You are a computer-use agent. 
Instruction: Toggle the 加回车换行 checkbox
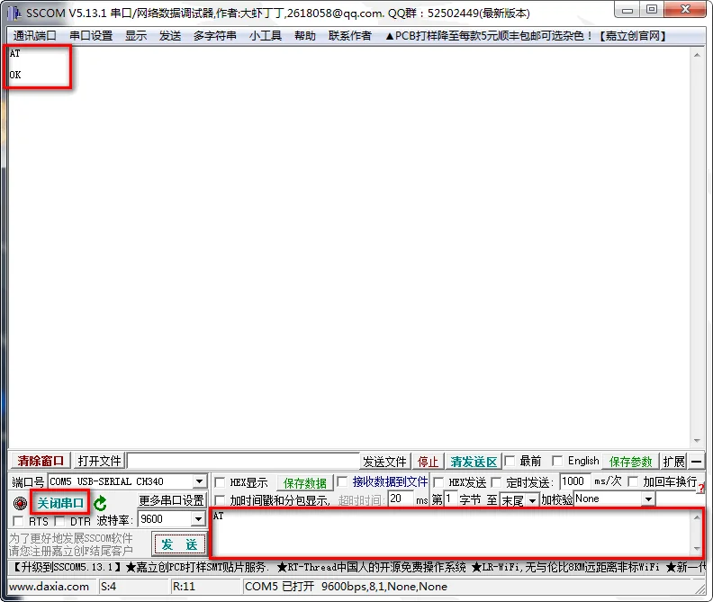coord(633,481)
